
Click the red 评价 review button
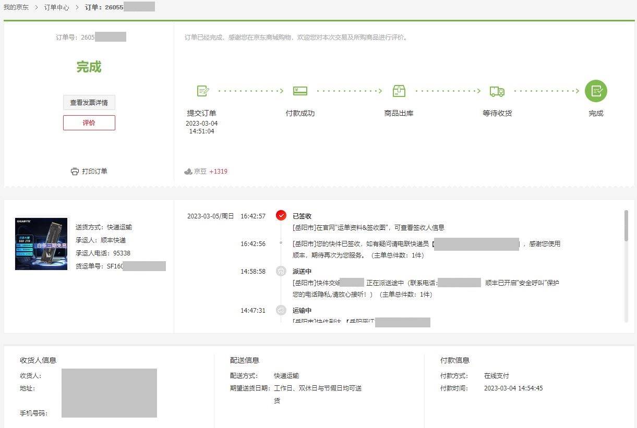[89, 123]
